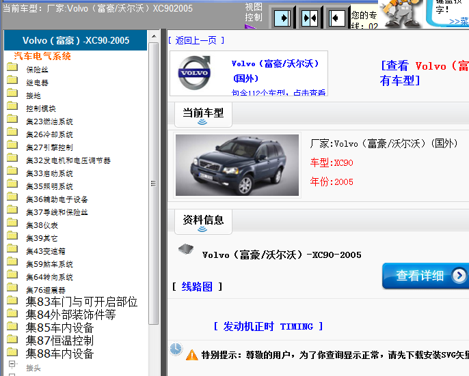469x376 pixels.
Task: Open the 集59煞车系统 folder icon
Action: [12, 261]
